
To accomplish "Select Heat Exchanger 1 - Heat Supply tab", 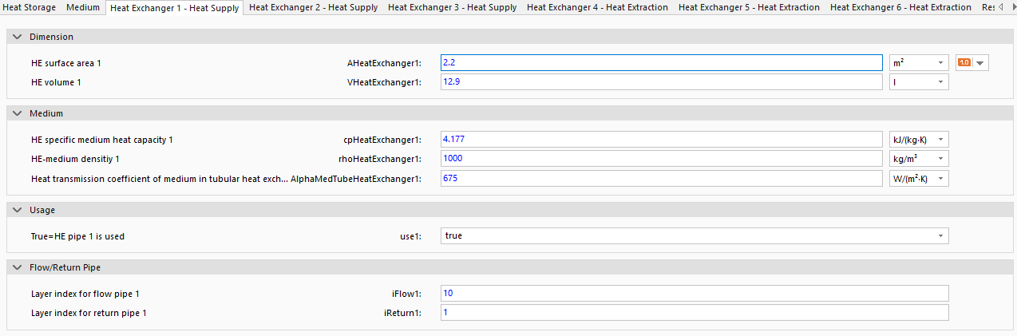I will 175,8.
